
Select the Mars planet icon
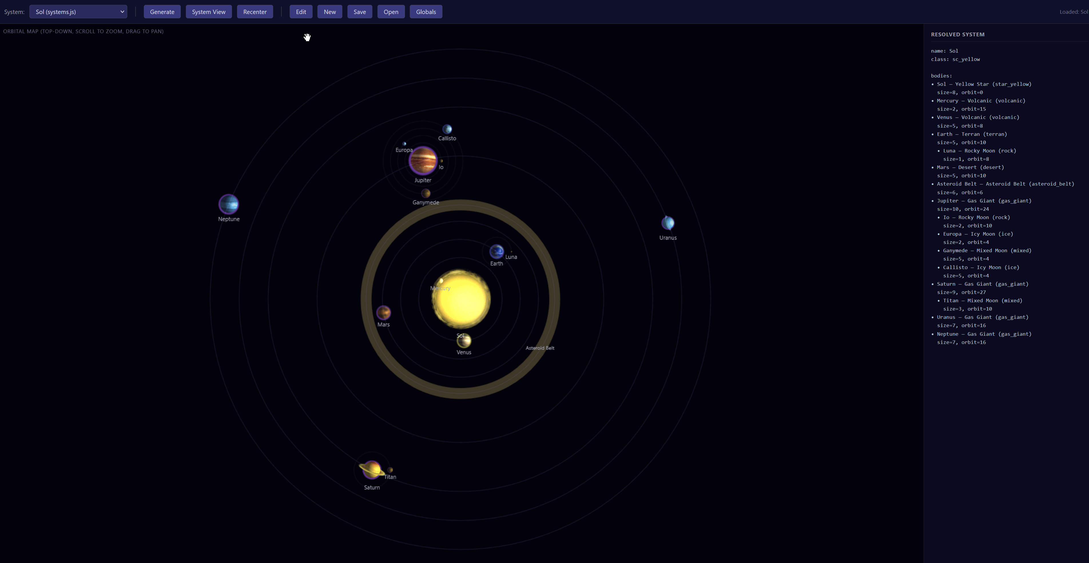point(383,313)
